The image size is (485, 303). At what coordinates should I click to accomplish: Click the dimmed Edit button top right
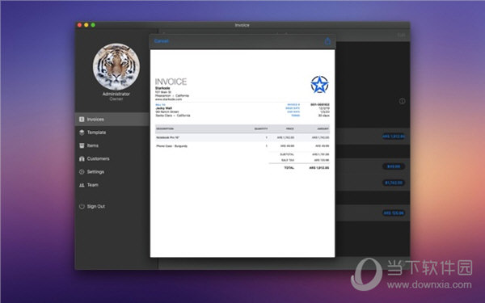(401, 36)
